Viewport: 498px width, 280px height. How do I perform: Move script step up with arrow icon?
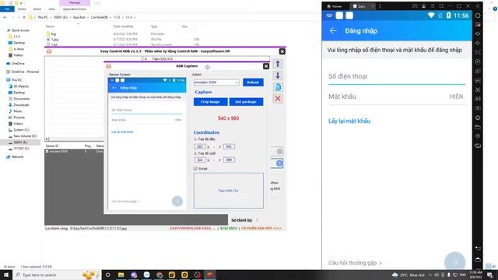coord(278,64)
